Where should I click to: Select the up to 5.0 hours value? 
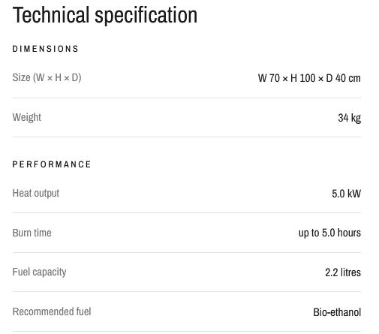(329, 233)
